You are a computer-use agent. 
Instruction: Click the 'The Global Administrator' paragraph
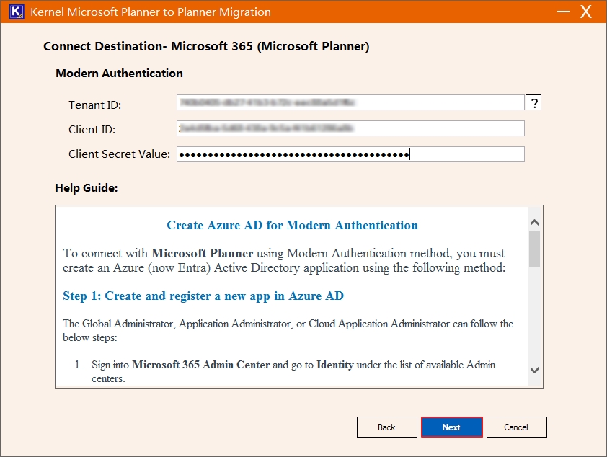point(288,330)
